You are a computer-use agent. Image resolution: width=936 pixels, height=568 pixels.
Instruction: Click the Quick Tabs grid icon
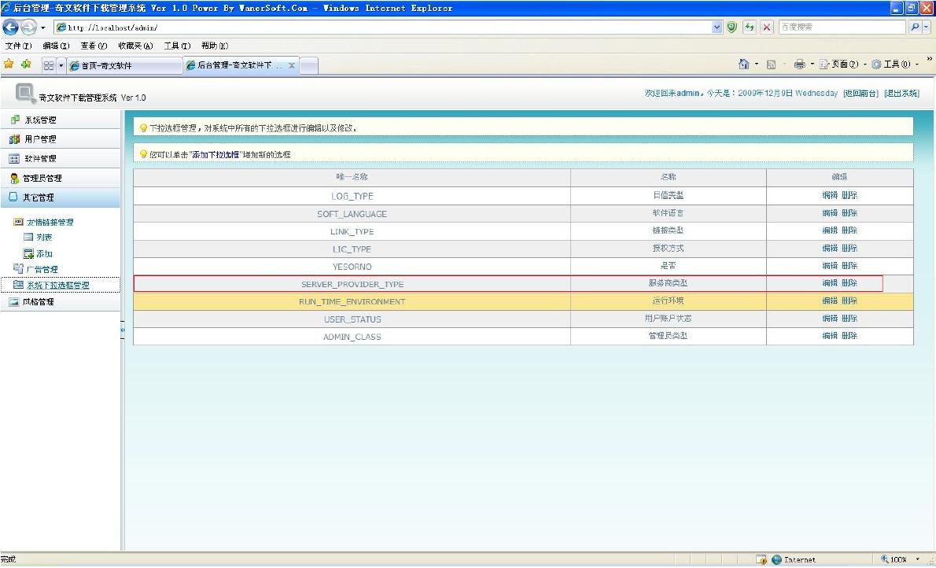(49, 65)
